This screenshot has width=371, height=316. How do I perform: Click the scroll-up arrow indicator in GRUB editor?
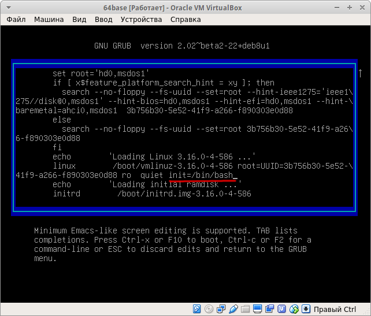(360, 73)
